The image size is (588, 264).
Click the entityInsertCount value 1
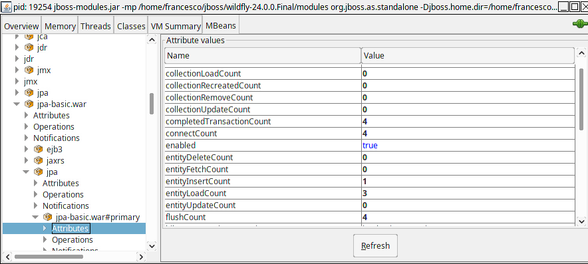tap(365, 182)
